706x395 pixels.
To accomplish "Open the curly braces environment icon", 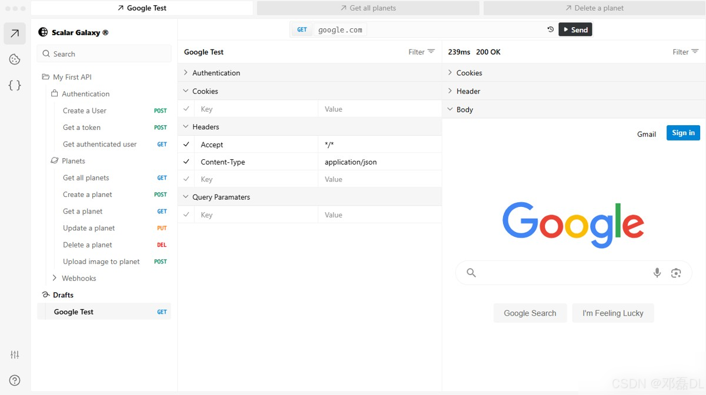I will (15, 85).
